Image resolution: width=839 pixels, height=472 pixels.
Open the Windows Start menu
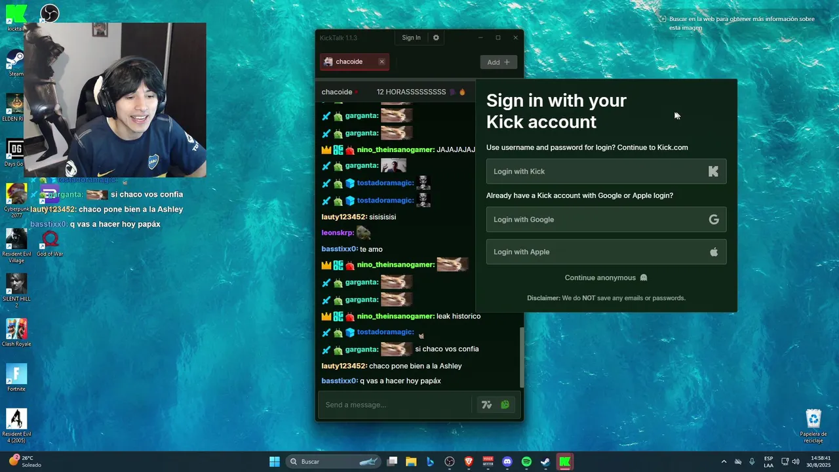point(275,462)
